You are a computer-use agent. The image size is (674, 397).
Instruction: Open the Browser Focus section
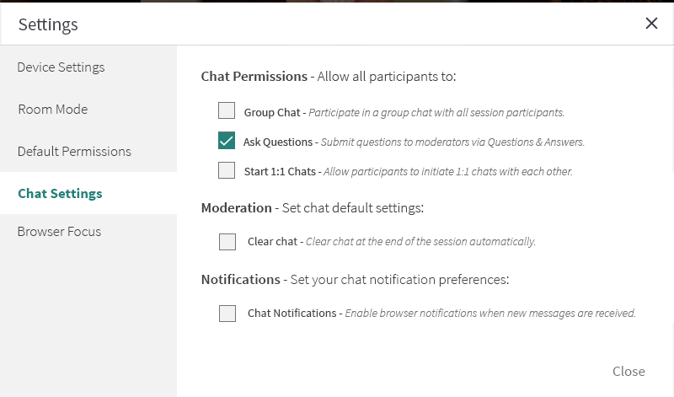[x=59, y=232]
